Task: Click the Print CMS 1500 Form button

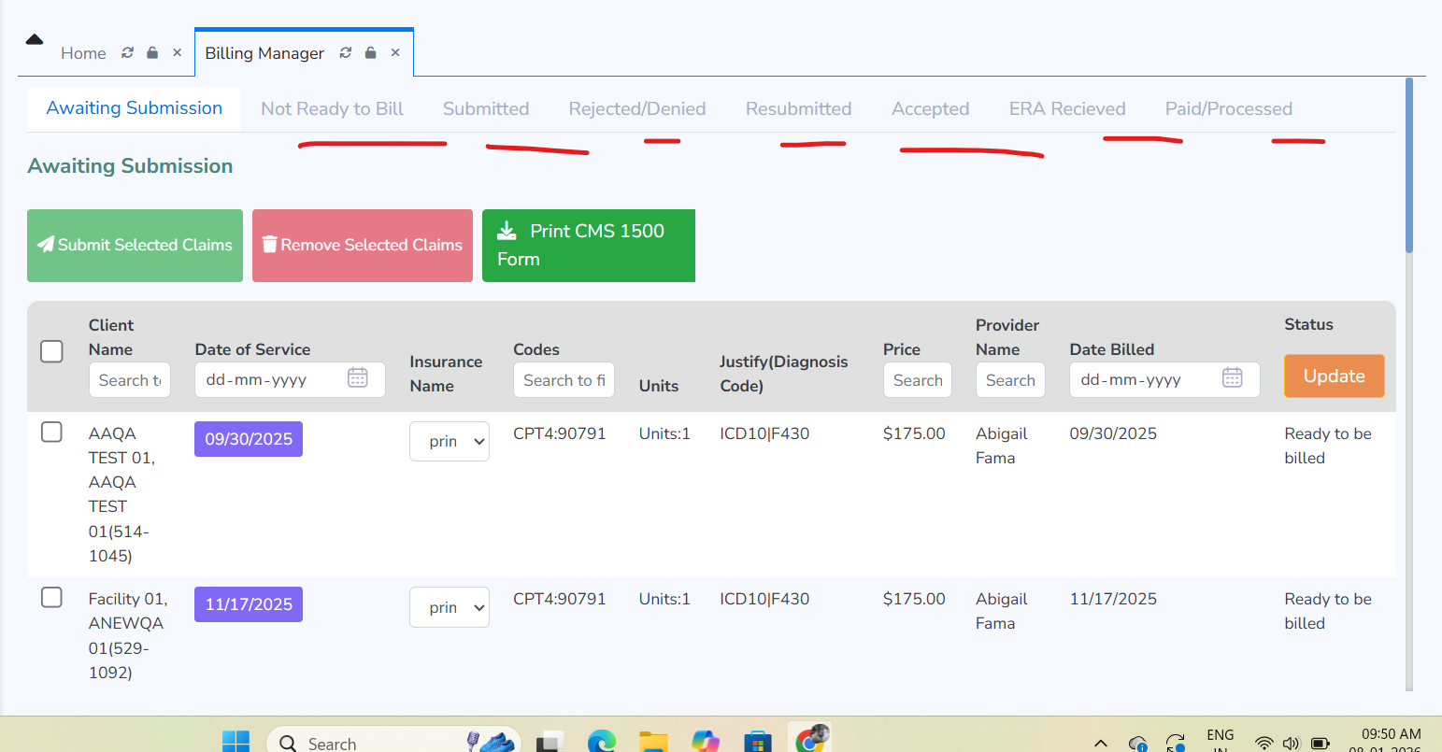Action: pos(588,246)
